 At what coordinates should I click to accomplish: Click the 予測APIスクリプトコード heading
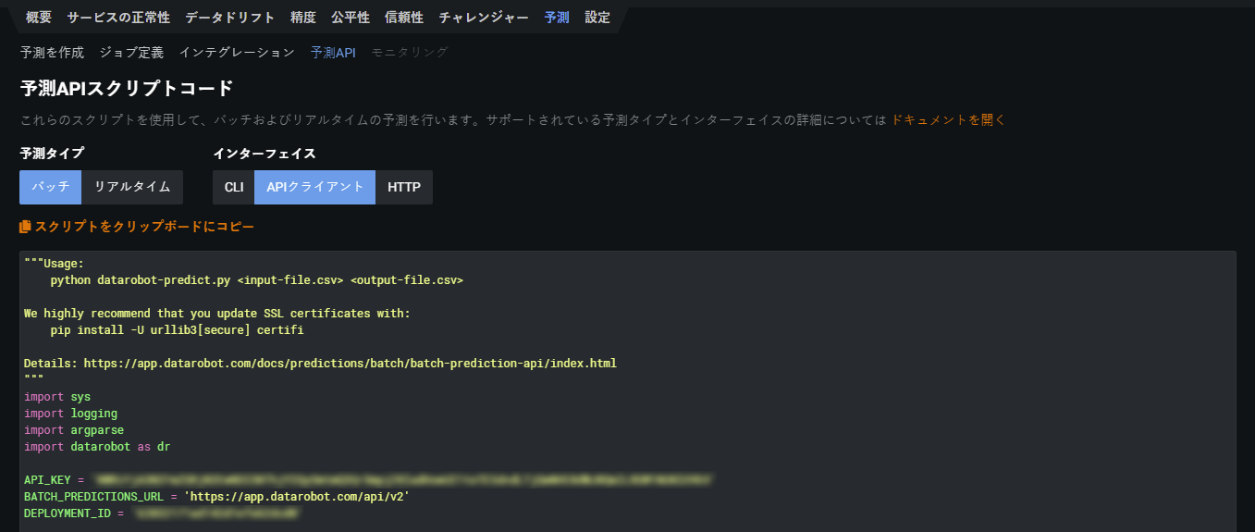pos(127,89)
